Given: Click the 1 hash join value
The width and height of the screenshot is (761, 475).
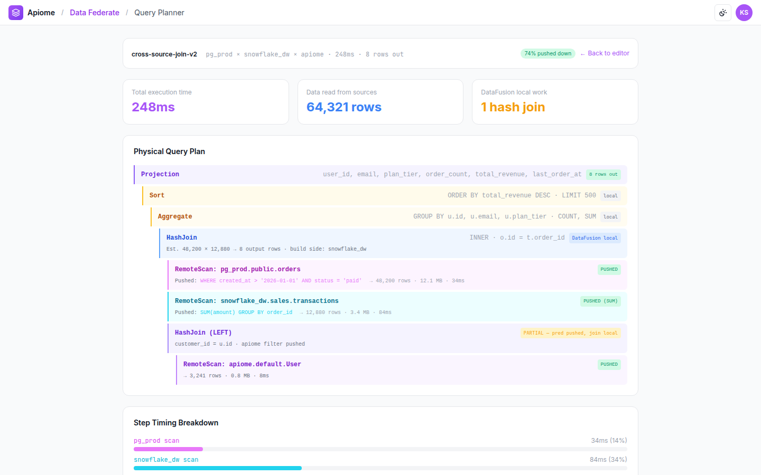Looking at the screenshot, I should [513, 107].
